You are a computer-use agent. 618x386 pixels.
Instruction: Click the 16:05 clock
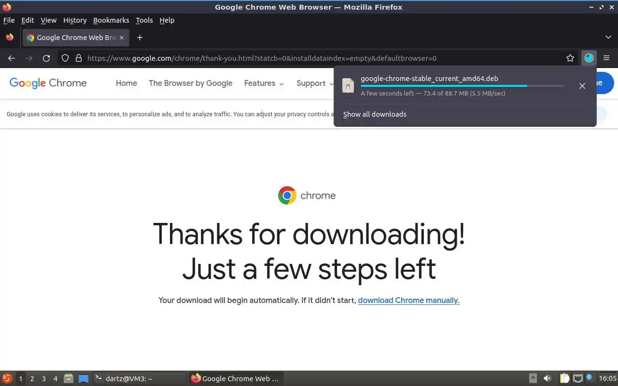[607, 379]
